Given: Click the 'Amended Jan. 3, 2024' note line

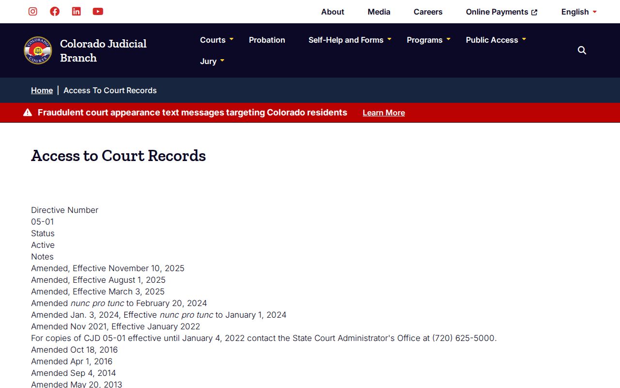Looking at the screenshot, I should point(159,315).
